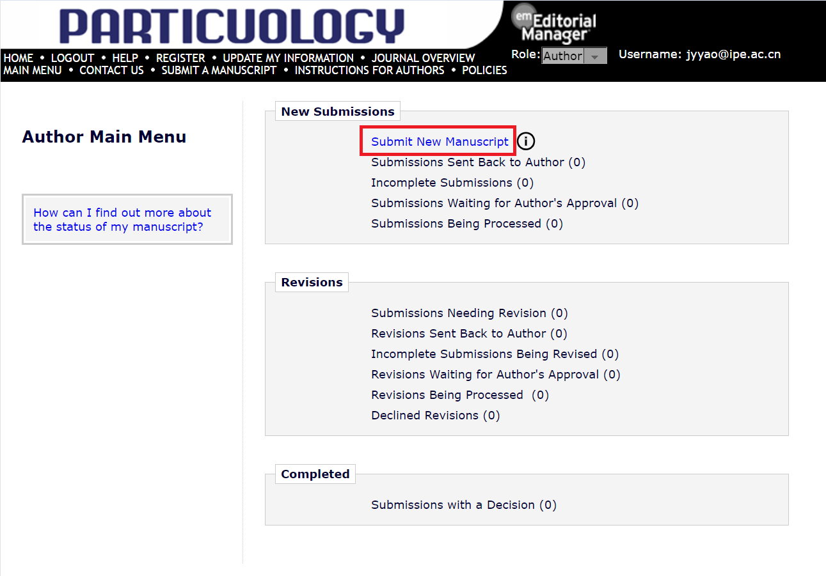Open UPDATE MY INFORMATION menu item
826x576 pixels.
coord(288,58)
